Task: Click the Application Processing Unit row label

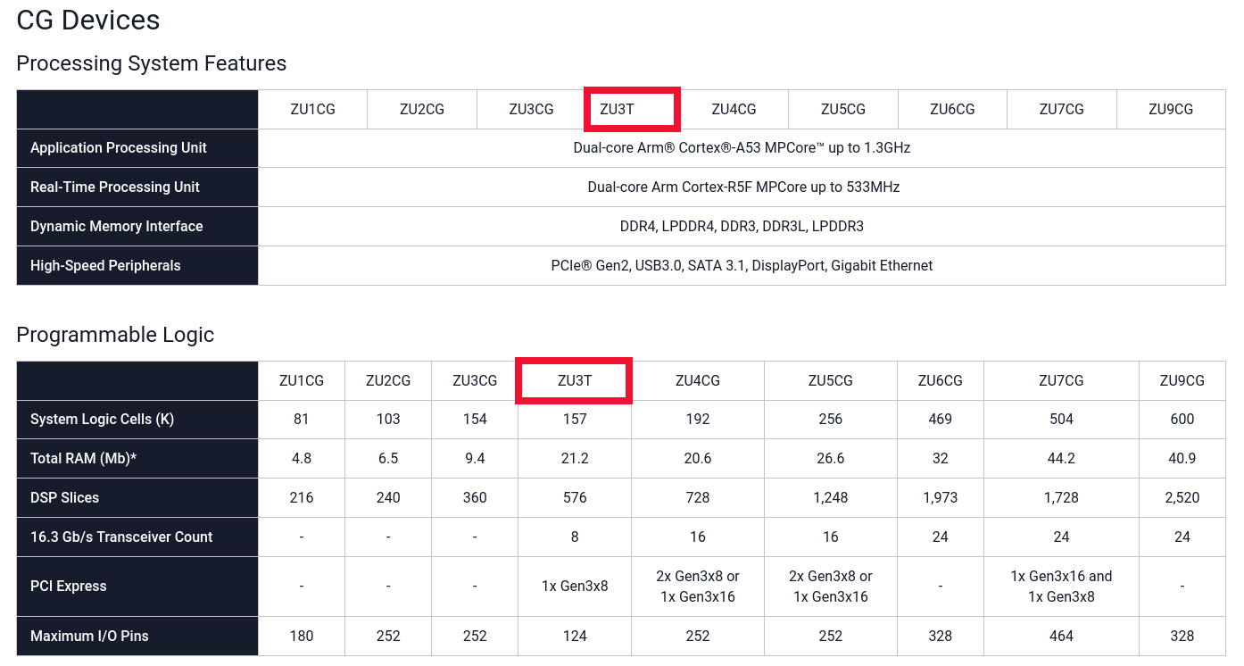Action: [119, 148]
